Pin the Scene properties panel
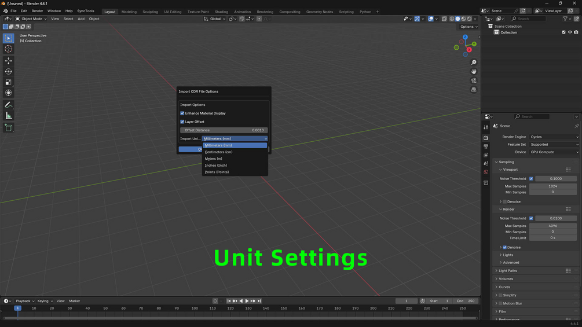 (x=576, y=126)
